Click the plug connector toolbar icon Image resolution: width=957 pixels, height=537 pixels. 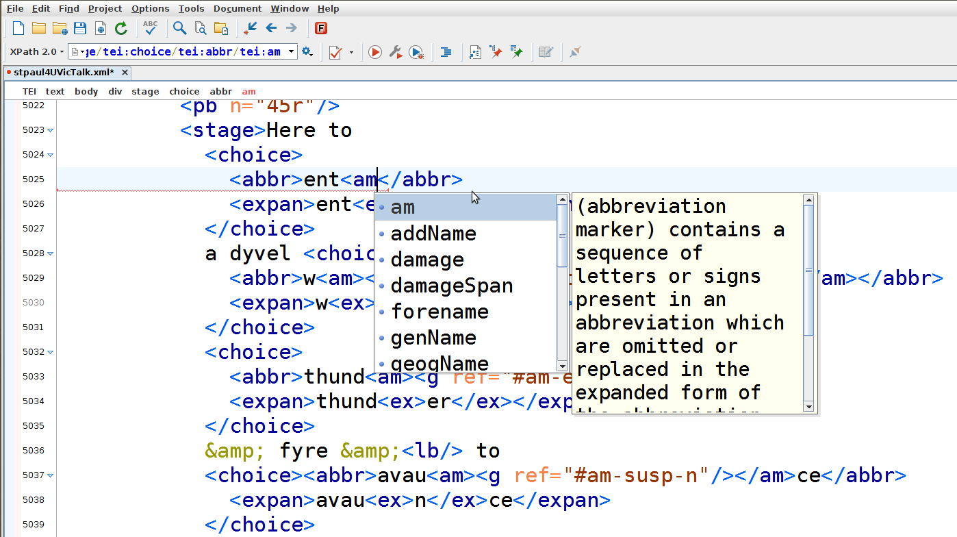click(575, 52)
